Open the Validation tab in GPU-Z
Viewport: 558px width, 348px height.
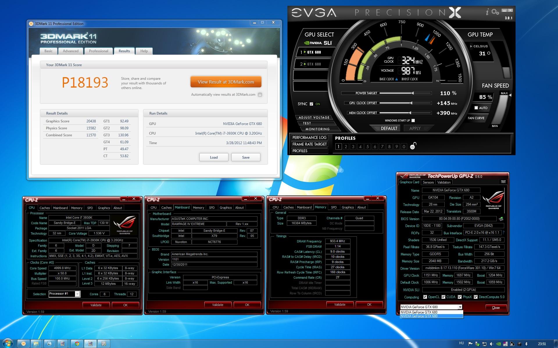[x=444, y=182]
